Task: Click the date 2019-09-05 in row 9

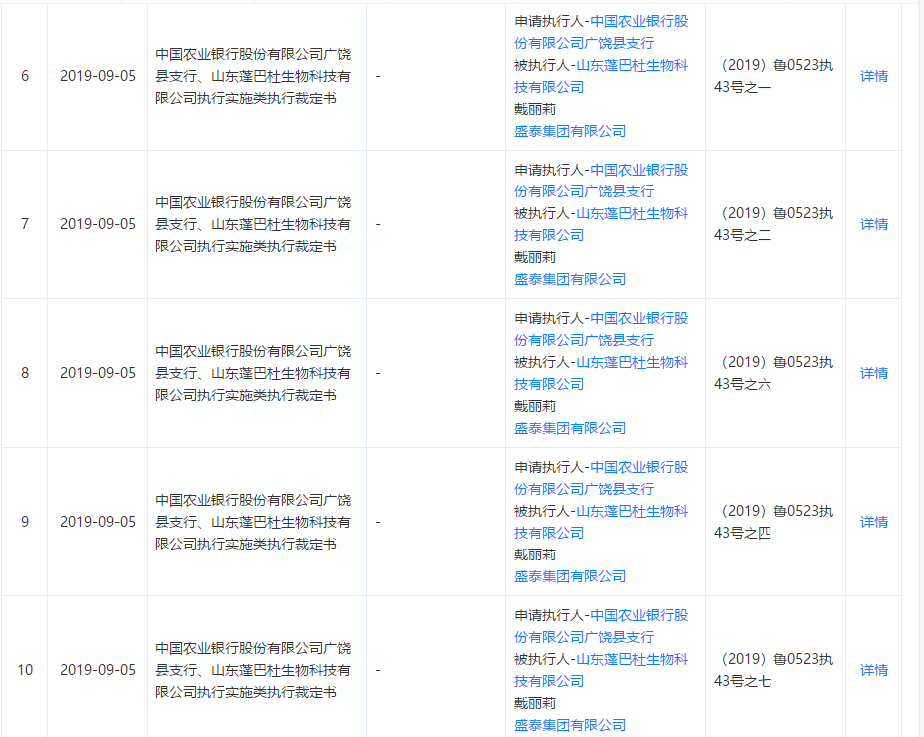Action: click(x=98, y=522)
